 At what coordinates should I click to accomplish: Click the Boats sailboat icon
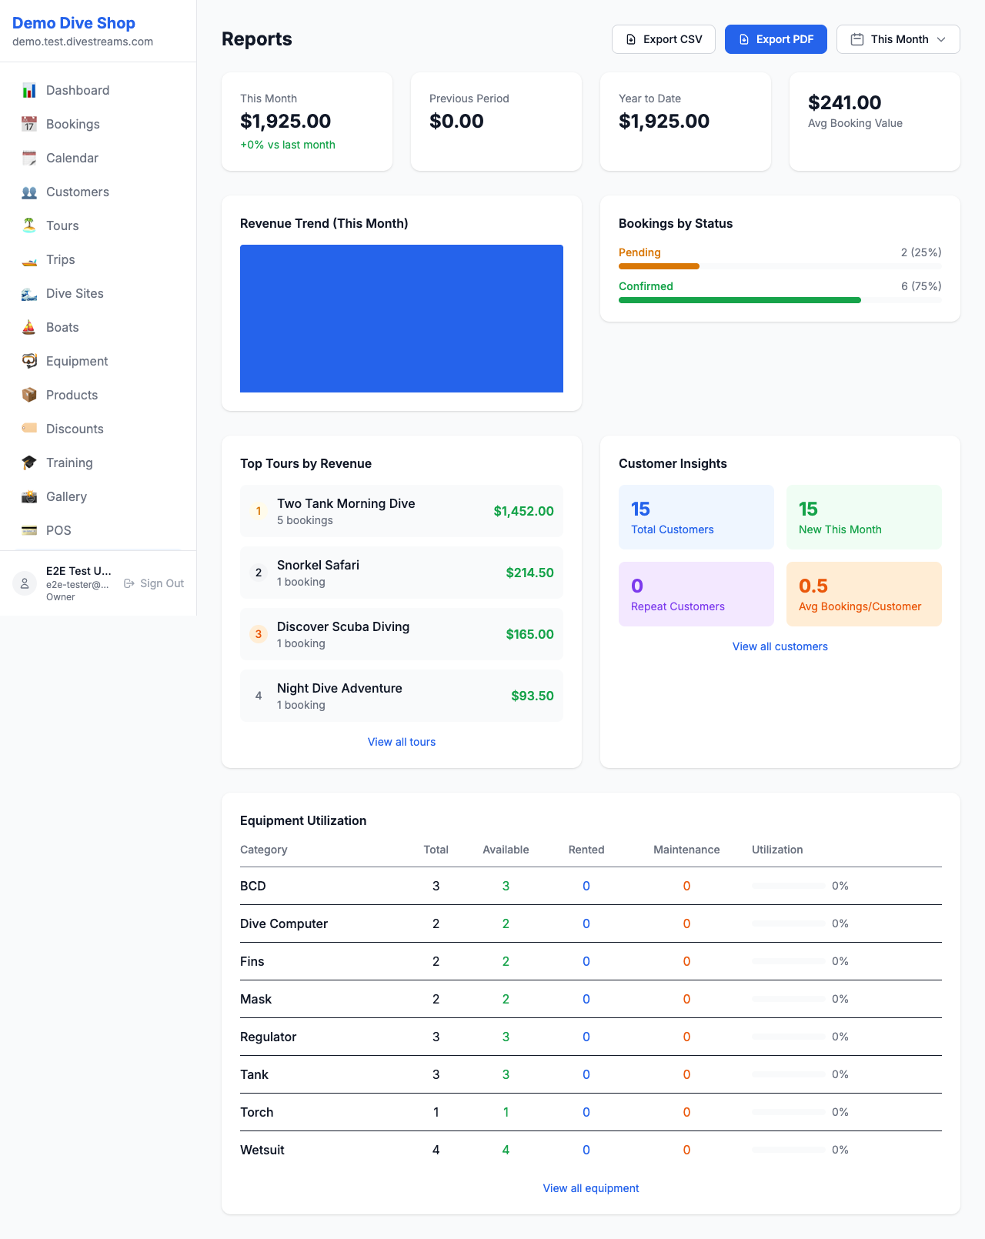pos(29,328)
